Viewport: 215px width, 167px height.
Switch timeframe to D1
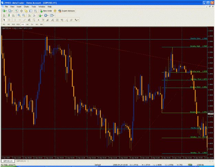[x=32, y=24]
